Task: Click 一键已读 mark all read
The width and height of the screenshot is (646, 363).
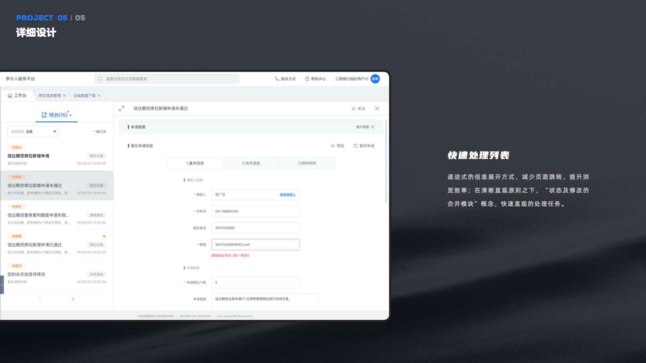Action: [99, 132]
